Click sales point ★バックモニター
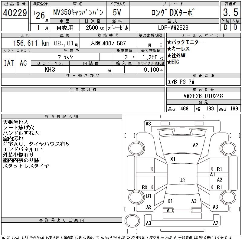 pyautogui.click(x=185, y=42)
